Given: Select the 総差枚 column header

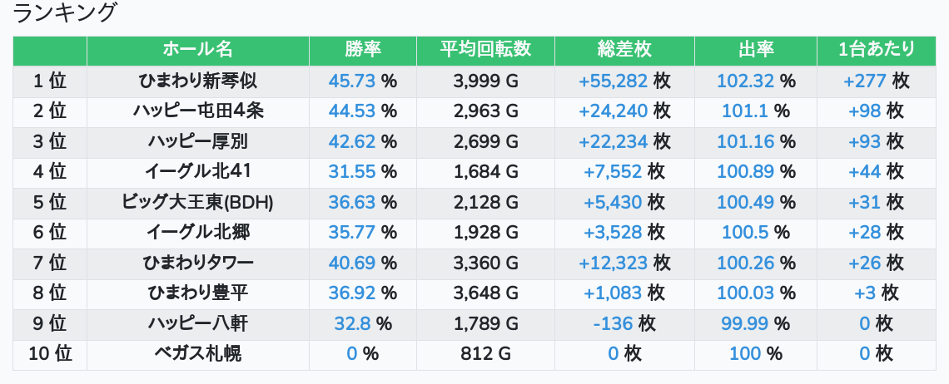Looking at the screenshot, I should pyautogui.click(x=624, y=50).
